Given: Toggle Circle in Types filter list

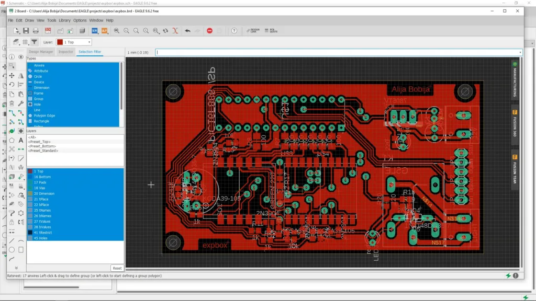Looking at the screenshot, I should (x=73, y=76).
